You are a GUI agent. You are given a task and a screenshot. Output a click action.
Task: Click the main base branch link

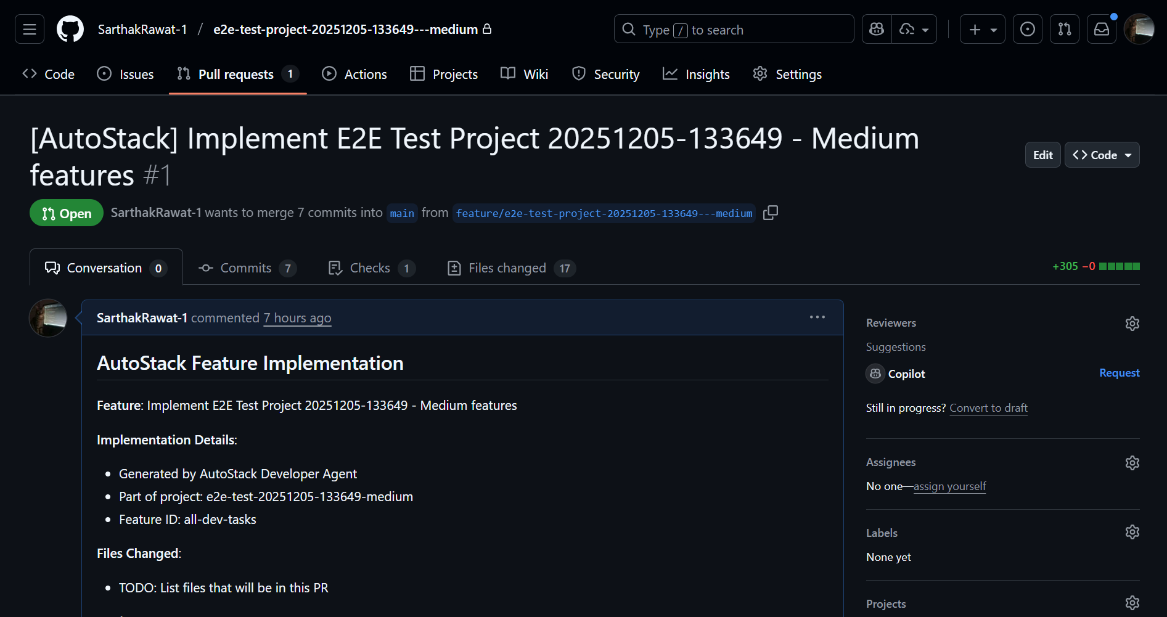[402, 213]
